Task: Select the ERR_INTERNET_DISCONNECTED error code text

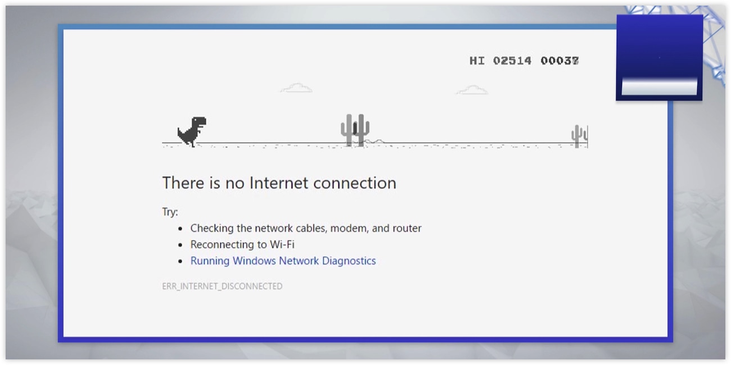Action: [x=222, y=286]
